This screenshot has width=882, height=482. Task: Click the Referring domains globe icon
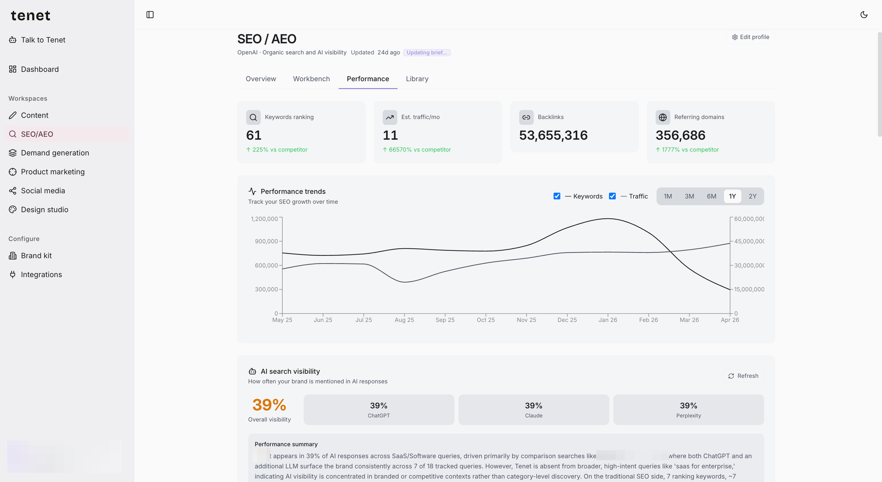(x=663, y=117)
